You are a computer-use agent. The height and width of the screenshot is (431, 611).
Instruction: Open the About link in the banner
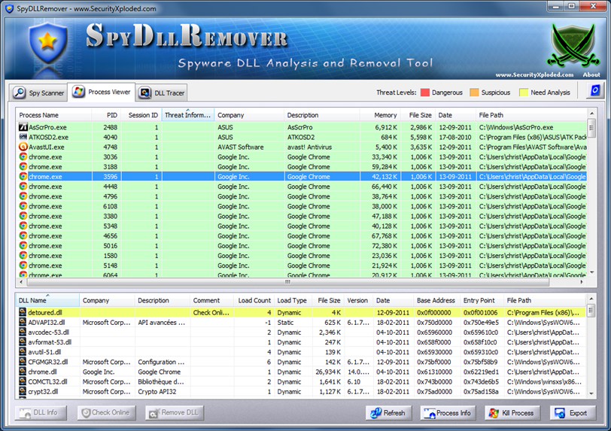tap(591, 74)
